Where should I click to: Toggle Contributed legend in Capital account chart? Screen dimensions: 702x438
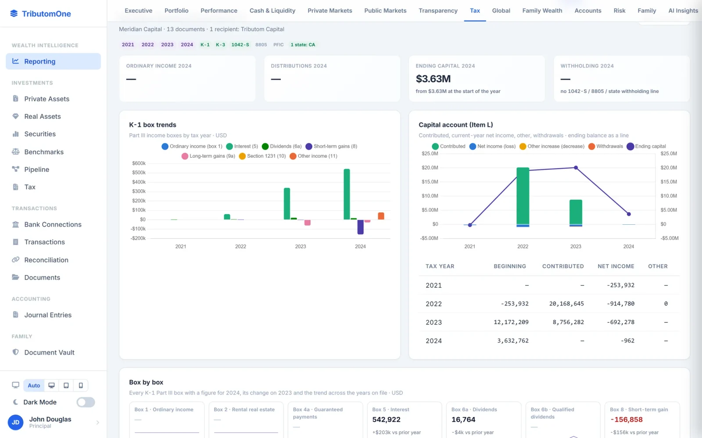(449, 146)
